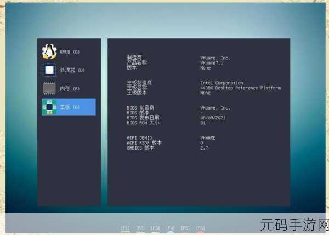329x235 pixels.
Task: Open the 主板 (B) sidebar entry
Action: 69,107
